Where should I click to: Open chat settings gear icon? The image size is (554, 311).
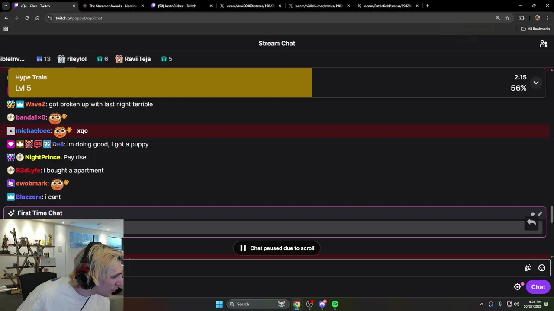tap(517, 287)
